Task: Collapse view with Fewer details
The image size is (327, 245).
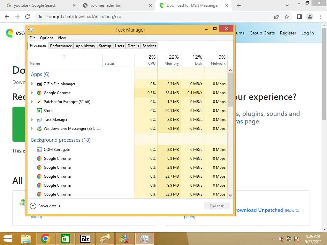Action: pyautogui.click(x=45, y=206)
